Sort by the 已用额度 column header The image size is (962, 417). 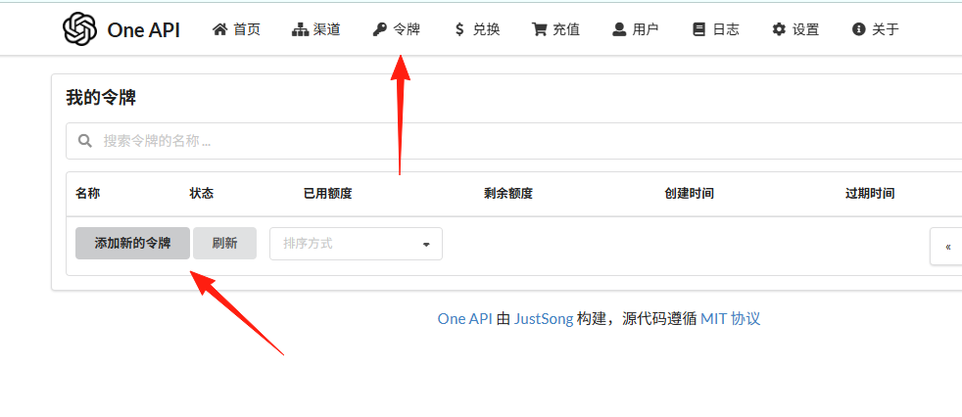tap(327, 194)
